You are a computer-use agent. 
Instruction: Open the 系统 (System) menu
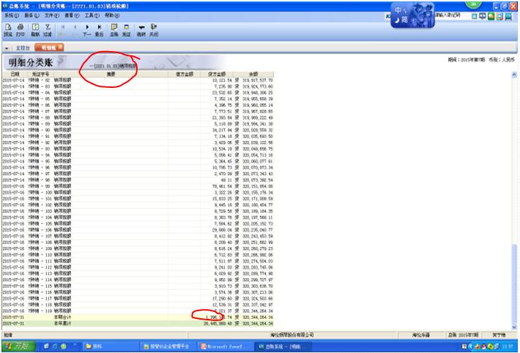click(9, 15)
